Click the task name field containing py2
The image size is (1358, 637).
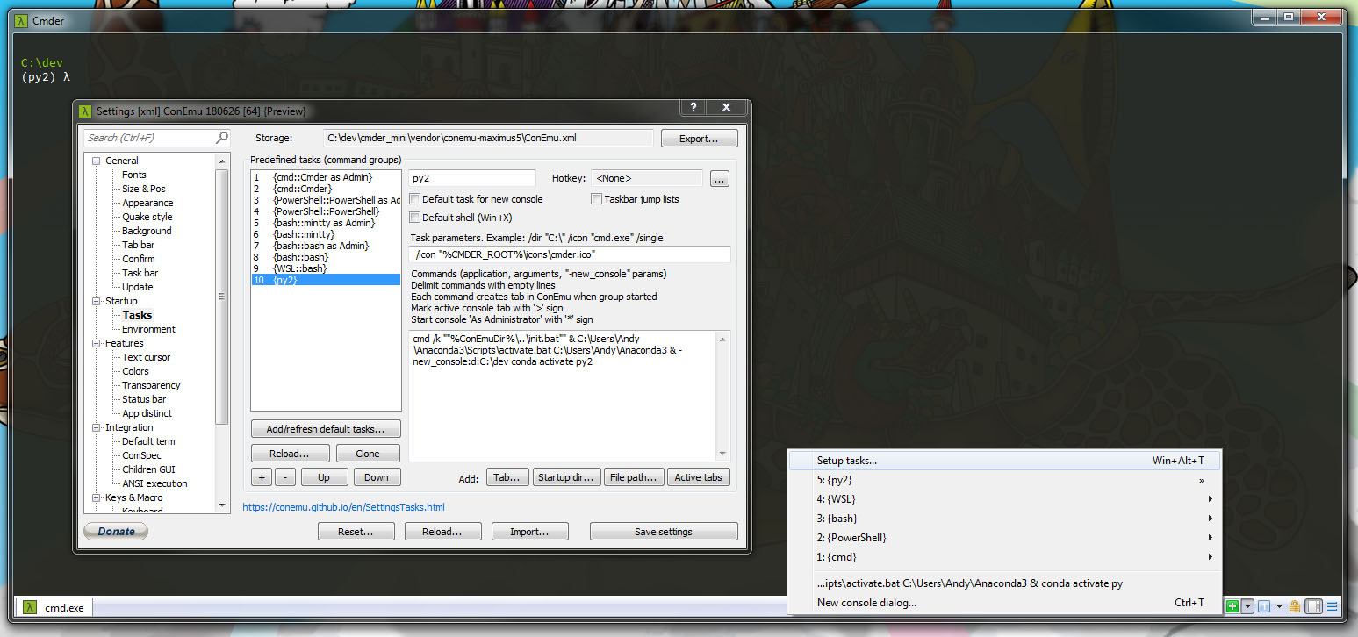[x=472, y=178]
